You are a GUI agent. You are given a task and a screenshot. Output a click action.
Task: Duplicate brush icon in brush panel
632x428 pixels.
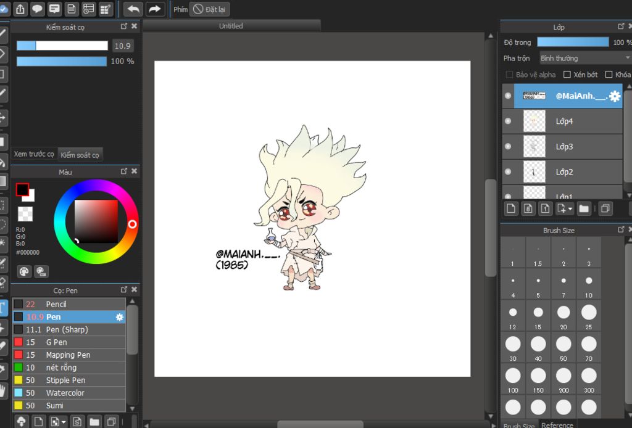[111, 422]
